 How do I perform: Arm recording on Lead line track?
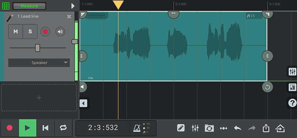click(x=45, y=31)
